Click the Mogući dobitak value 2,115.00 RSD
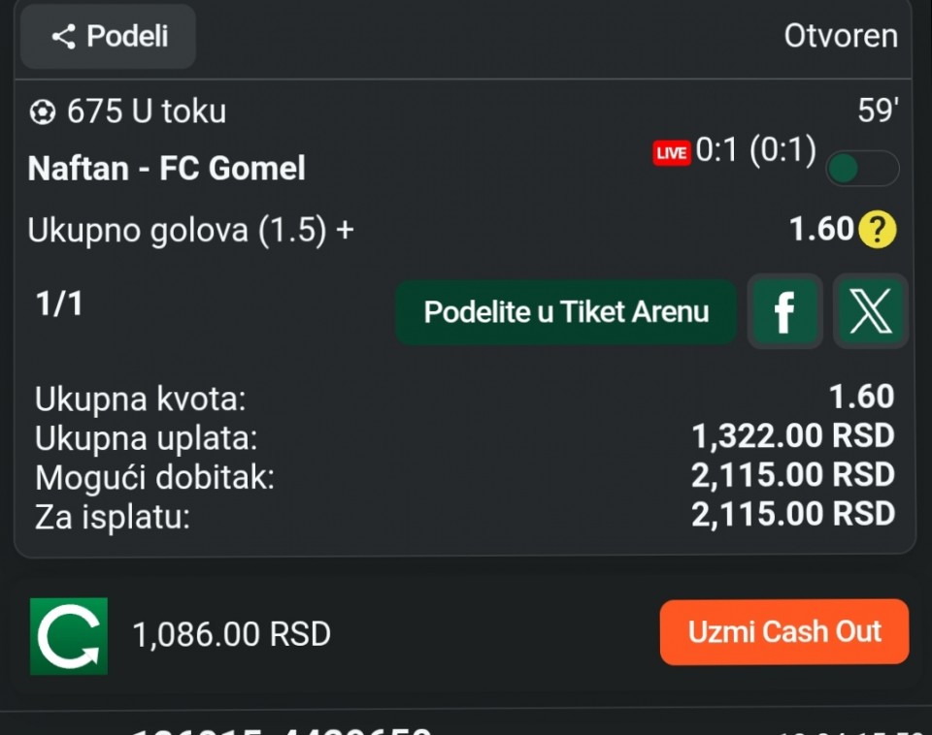This screenshot has height=735, width=932. click(793, 475)
